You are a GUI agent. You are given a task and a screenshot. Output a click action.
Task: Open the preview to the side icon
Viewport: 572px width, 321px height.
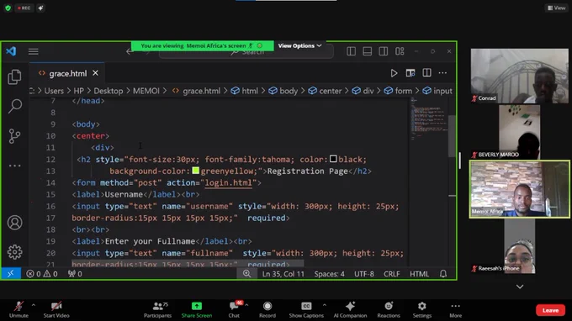(410, 73)
